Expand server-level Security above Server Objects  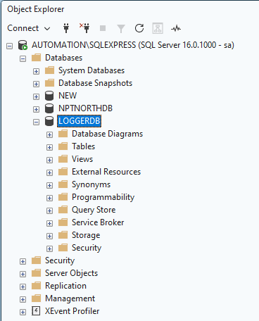(x=23, y=261)
